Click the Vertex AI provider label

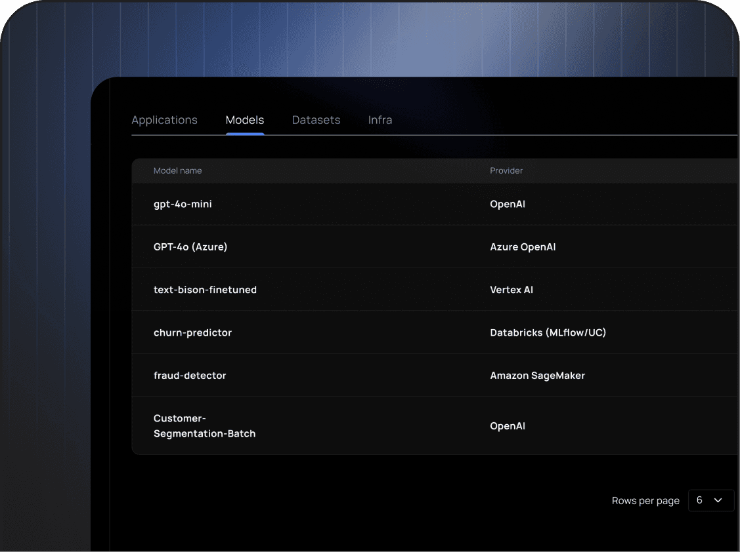[x=511, y=289]
